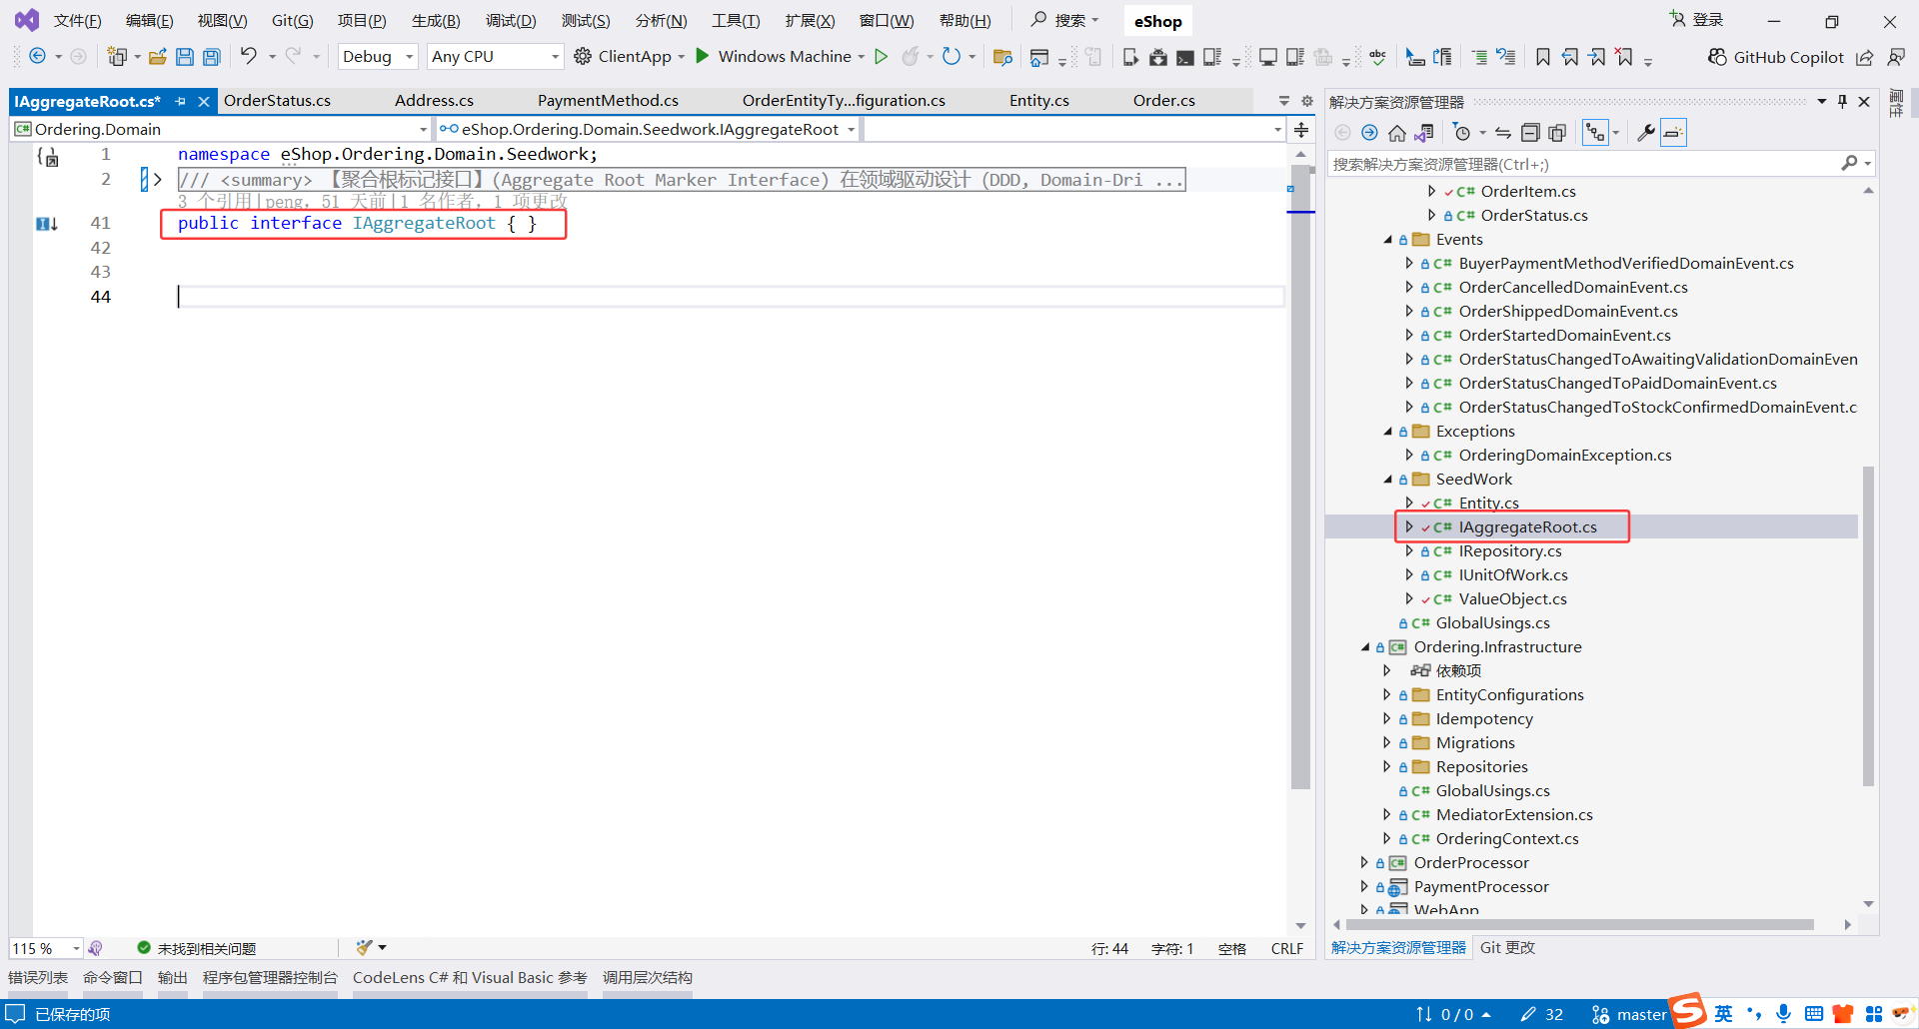
Task: Click the split editor window icon
Action: coord(1301,130)
